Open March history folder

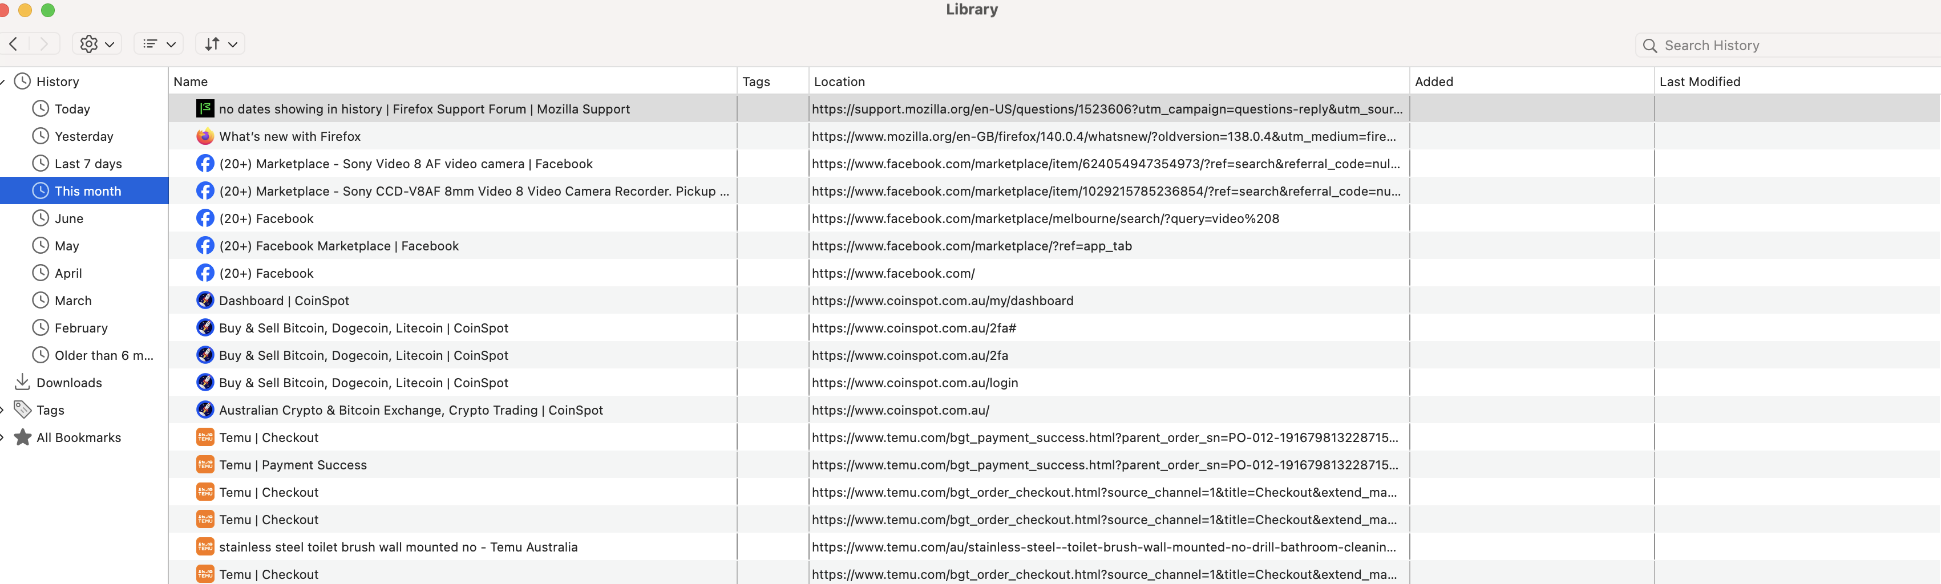pos(73,301)
